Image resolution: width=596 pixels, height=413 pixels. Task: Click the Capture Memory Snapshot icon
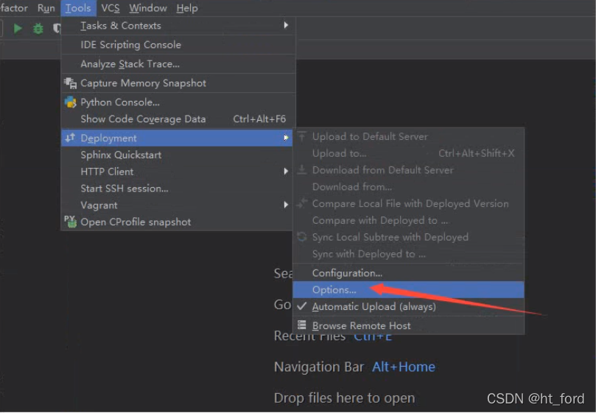tap(70, 83)
